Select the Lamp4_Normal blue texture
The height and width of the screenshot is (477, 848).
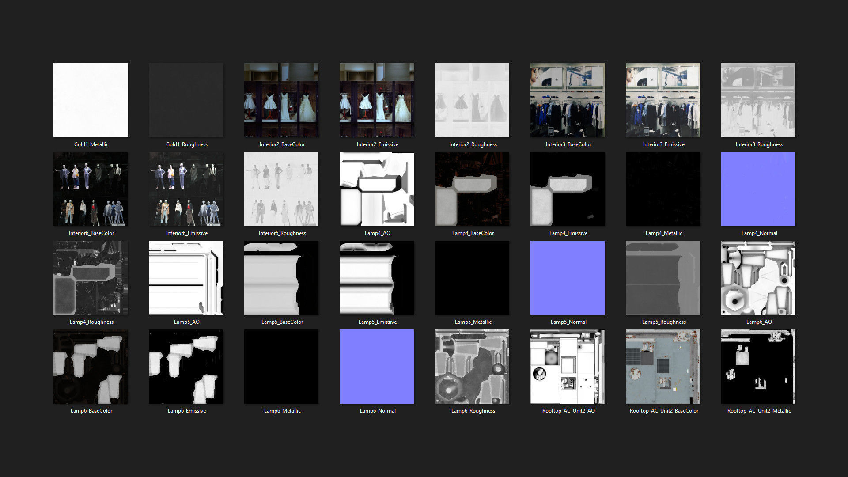coord(758,189)
